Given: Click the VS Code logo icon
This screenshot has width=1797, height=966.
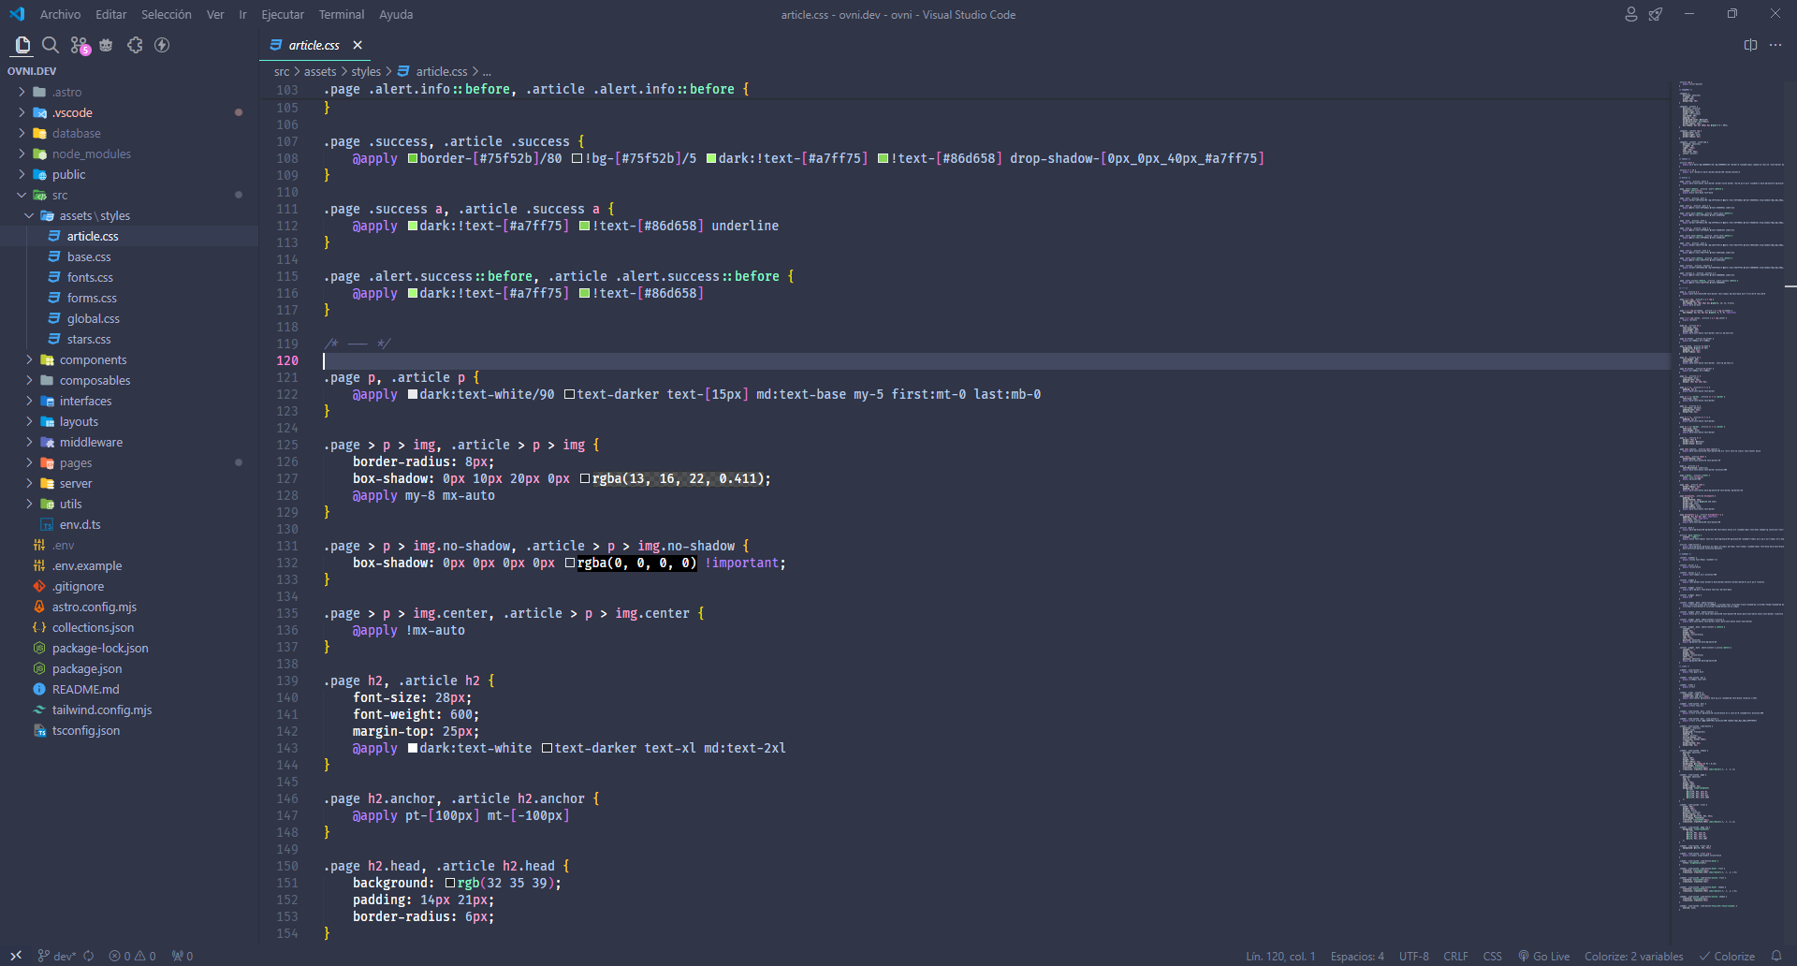Looking at the screenshot, I should [x=17, y=14].
